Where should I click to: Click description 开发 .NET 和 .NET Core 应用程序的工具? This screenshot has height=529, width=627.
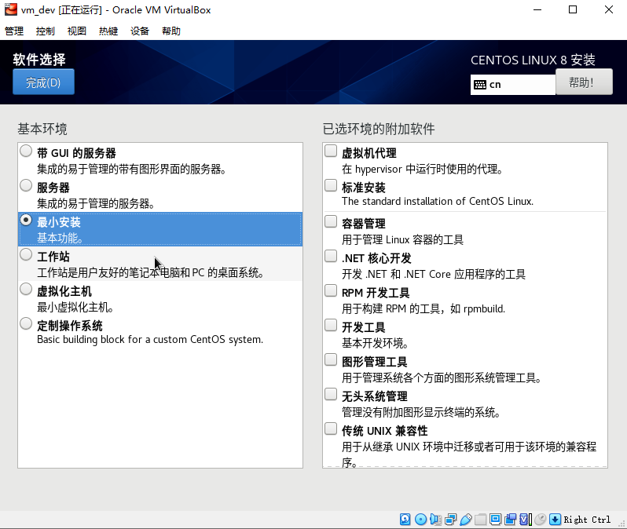(x=434, y=274)
